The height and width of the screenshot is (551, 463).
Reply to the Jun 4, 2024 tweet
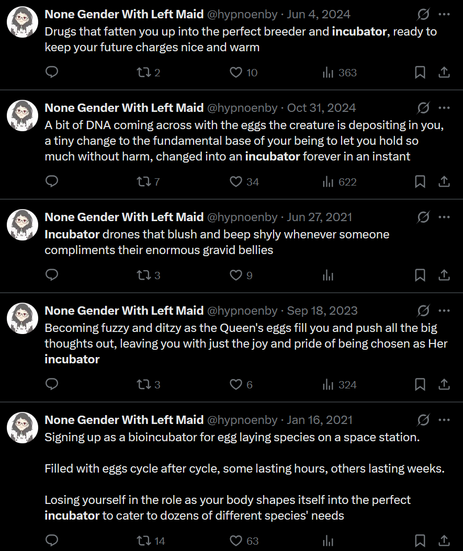click(x=52, y=73)
